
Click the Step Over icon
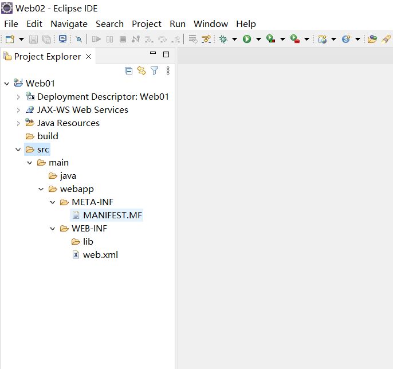tap(163, 39)
